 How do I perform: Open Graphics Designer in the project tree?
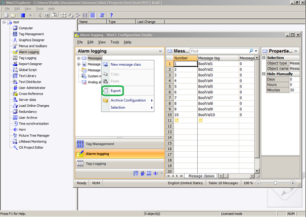(x=30, y=39)
